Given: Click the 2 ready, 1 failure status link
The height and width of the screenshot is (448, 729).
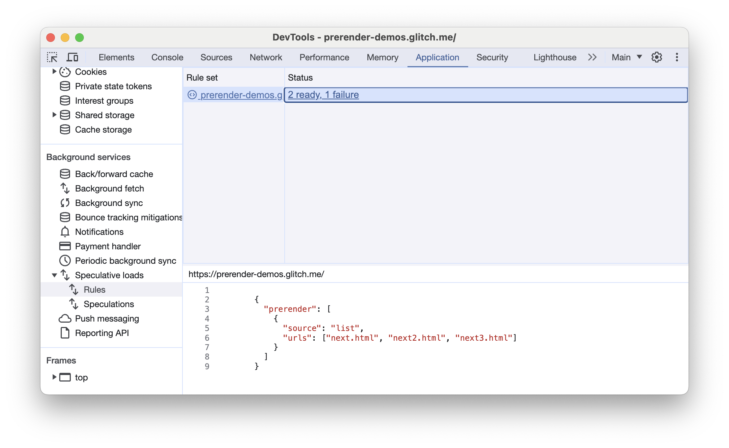Looking at the screenshot, I should 323,94.
